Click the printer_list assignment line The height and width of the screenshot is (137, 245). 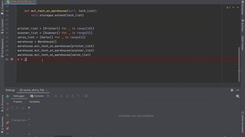(56, 29)
